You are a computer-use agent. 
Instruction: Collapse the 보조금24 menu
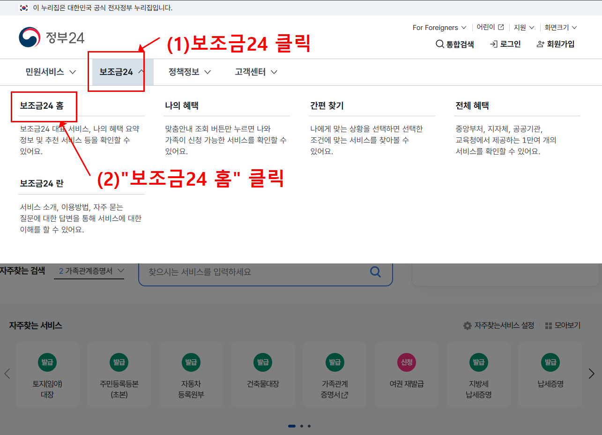coord(122,72)
